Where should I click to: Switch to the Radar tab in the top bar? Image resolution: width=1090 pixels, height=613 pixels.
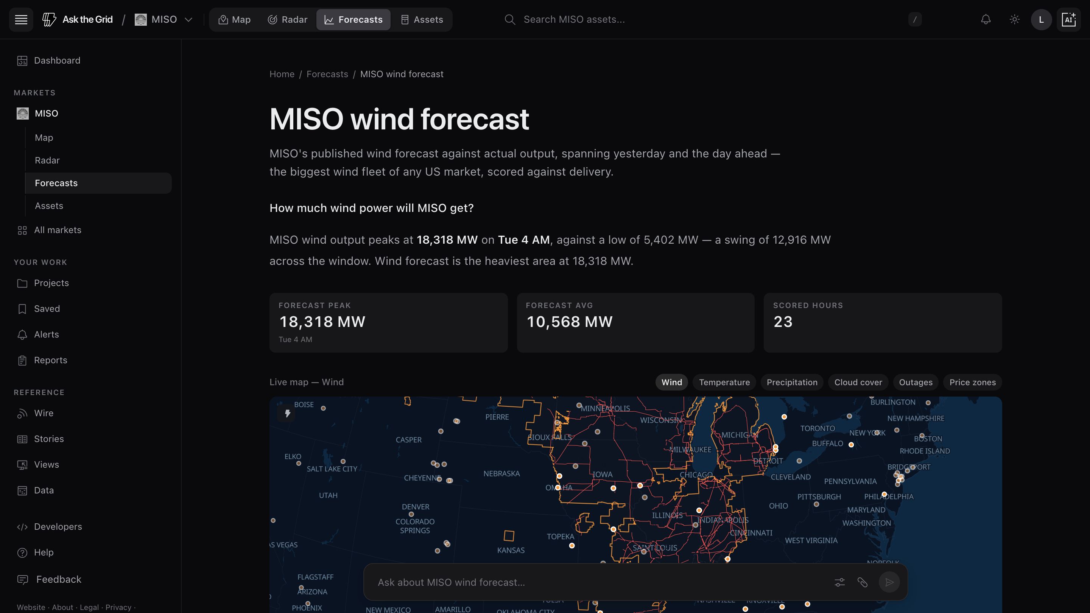[x=288, y=19]
